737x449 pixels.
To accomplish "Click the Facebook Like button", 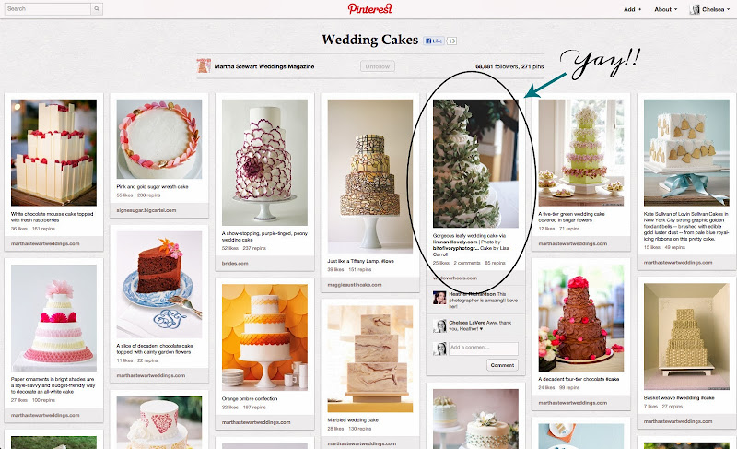I will pyautogui.click(x=434, y=41).
